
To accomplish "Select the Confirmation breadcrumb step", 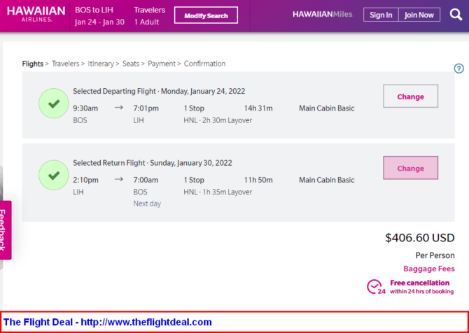I will coord(204,64).
